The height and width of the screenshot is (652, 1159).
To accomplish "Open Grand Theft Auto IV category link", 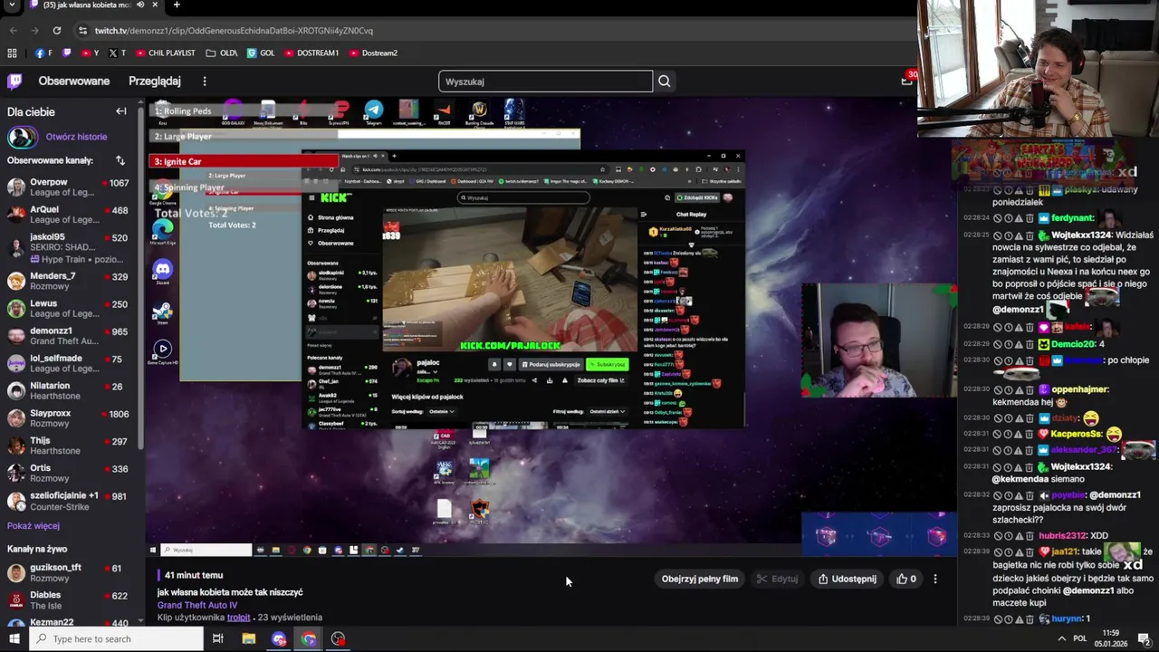I will point(197,605).
